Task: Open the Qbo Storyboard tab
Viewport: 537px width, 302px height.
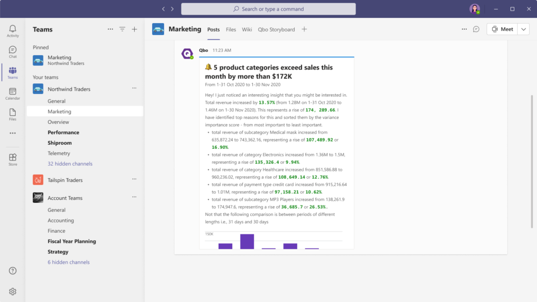Action: click(x=276, y=29)
